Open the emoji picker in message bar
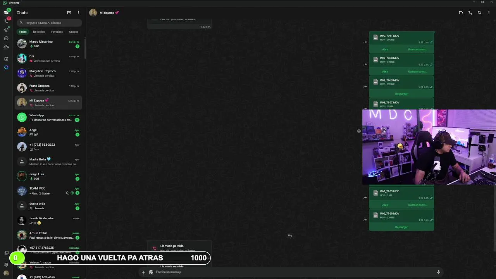 [x=151, y=272]
